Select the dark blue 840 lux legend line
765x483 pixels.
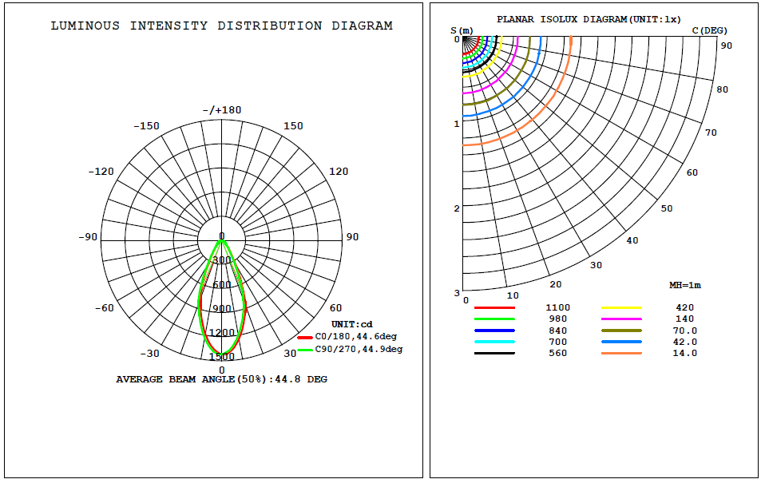point(494,331)
